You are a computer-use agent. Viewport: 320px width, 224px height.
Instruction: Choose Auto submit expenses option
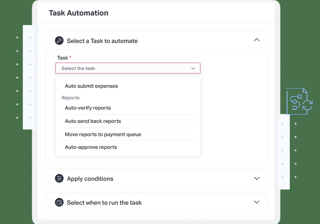coord(91,86)
